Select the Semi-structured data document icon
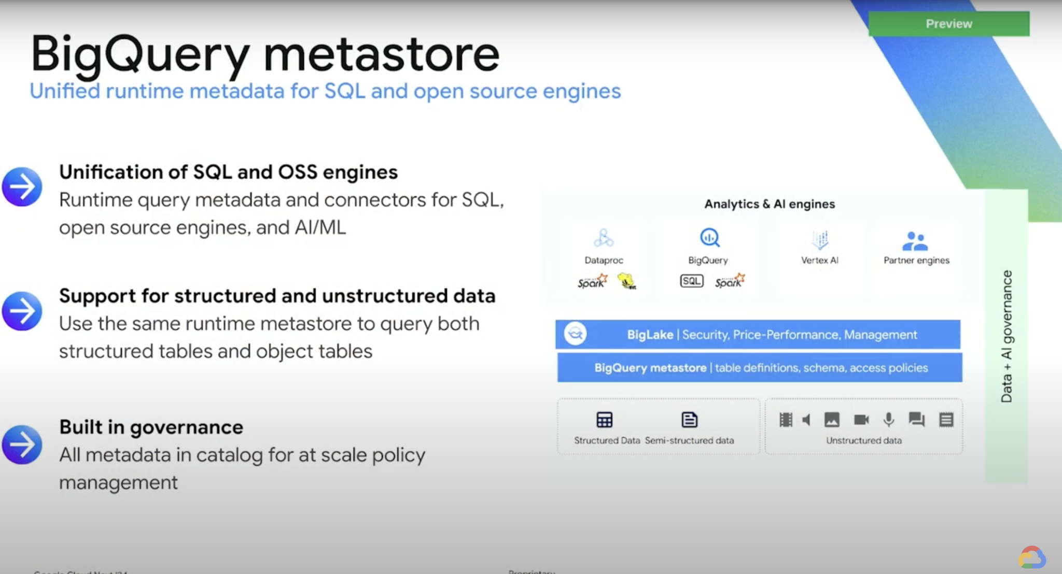This screenshot has height=574, width=1062. coord(689,420)
